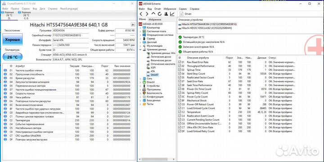Click the 26 °C temperature button

tap(13, 57)
